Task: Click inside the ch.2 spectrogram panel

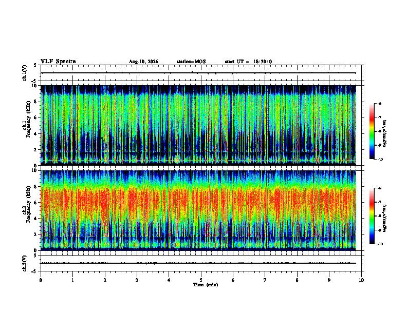Action: tap(198, 210)
